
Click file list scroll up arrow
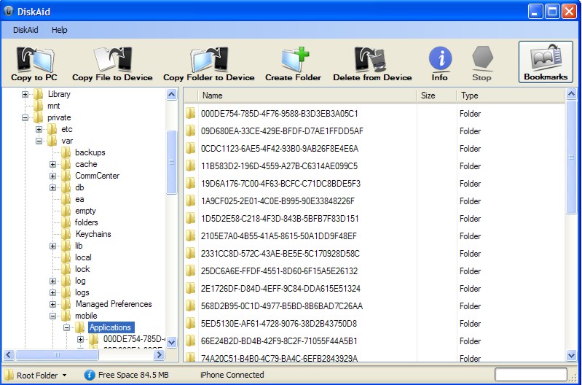pyautogui.click(x=572, y=94)
